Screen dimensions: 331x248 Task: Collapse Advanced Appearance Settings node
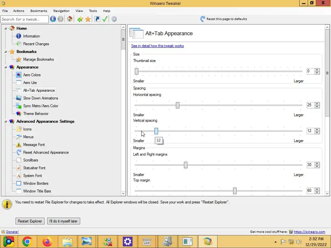pos(5,121)
